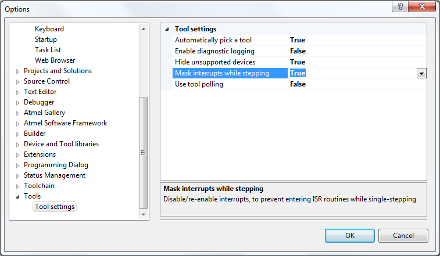The image size is (440, 256).
Task: Select Tool settings in the tree
Action: point(55,207)
